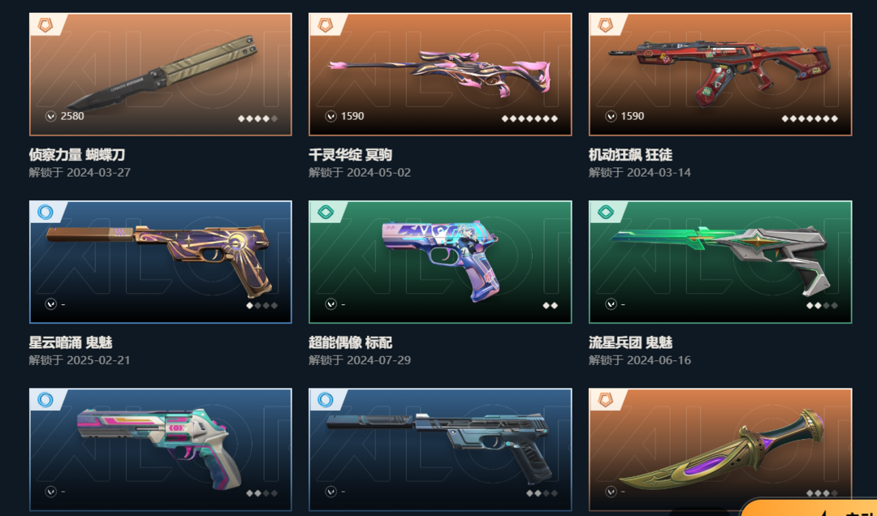This screenshot has width=877, height=516.
Task: Click the level dots on 星云暗涌 鬼魅 card
Action: (262, 306)
